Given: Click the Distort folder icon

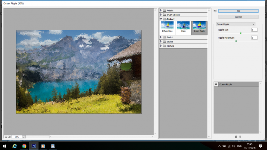Looking at the screenshot, I should click(164, 19).
